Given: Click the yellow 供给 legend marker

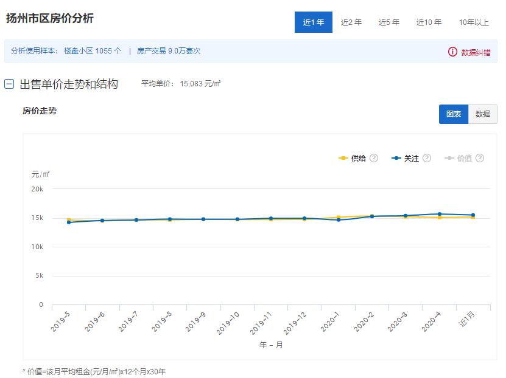Looking at the screenshot, I should 343,158.
